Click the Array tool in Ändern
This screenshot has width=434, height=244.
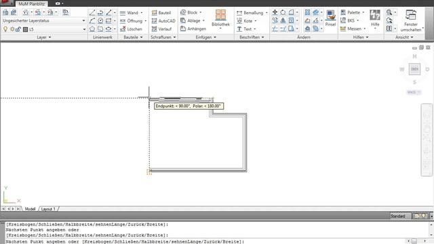(307, 12)
